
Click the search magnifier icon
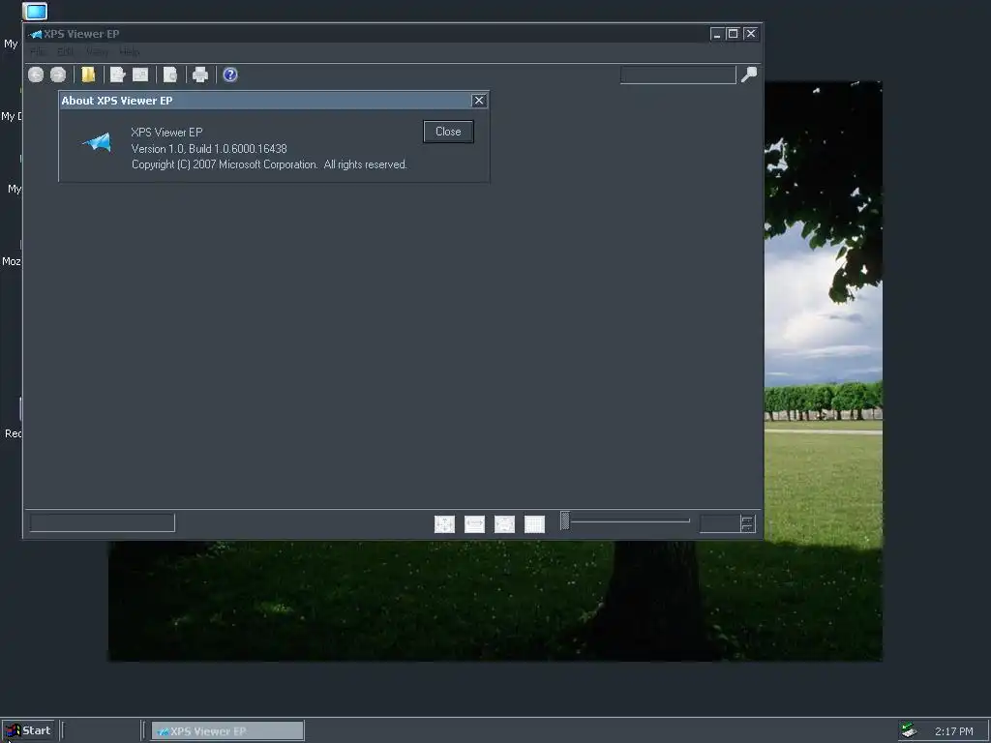749,74
